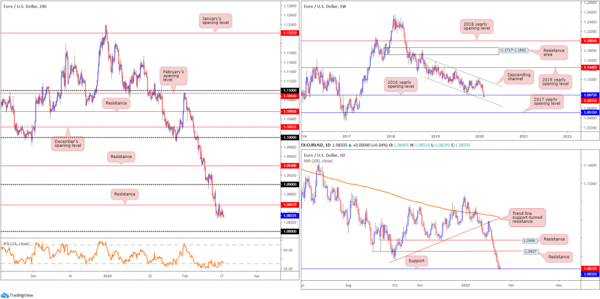Click the TradingView logo icon
This screenshot has width=600, height=299.
pyautogui.click(x=5, y=295)
